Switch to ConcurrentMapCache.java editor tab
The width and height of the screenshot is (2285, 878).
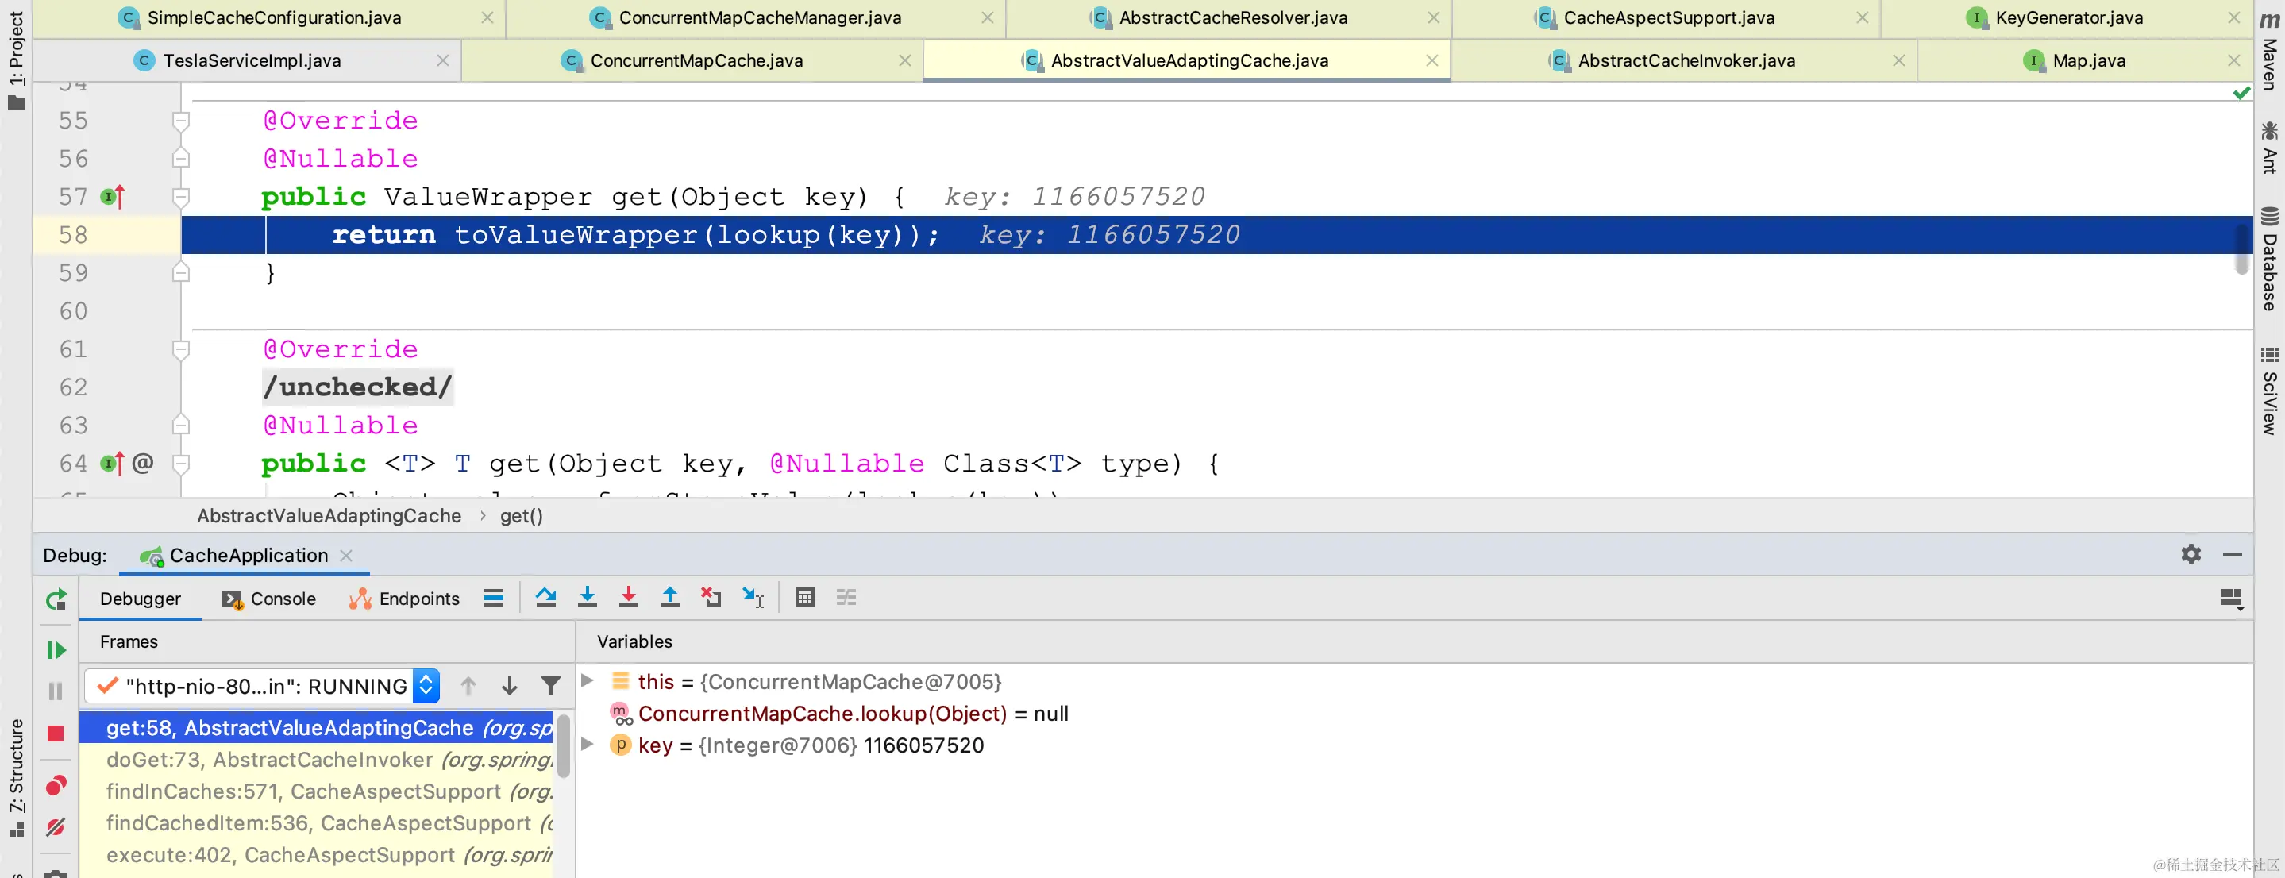tap(696, 60)
